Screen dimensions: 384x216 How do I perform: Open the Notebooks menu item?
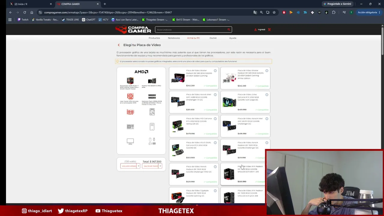tap(174, 38)
